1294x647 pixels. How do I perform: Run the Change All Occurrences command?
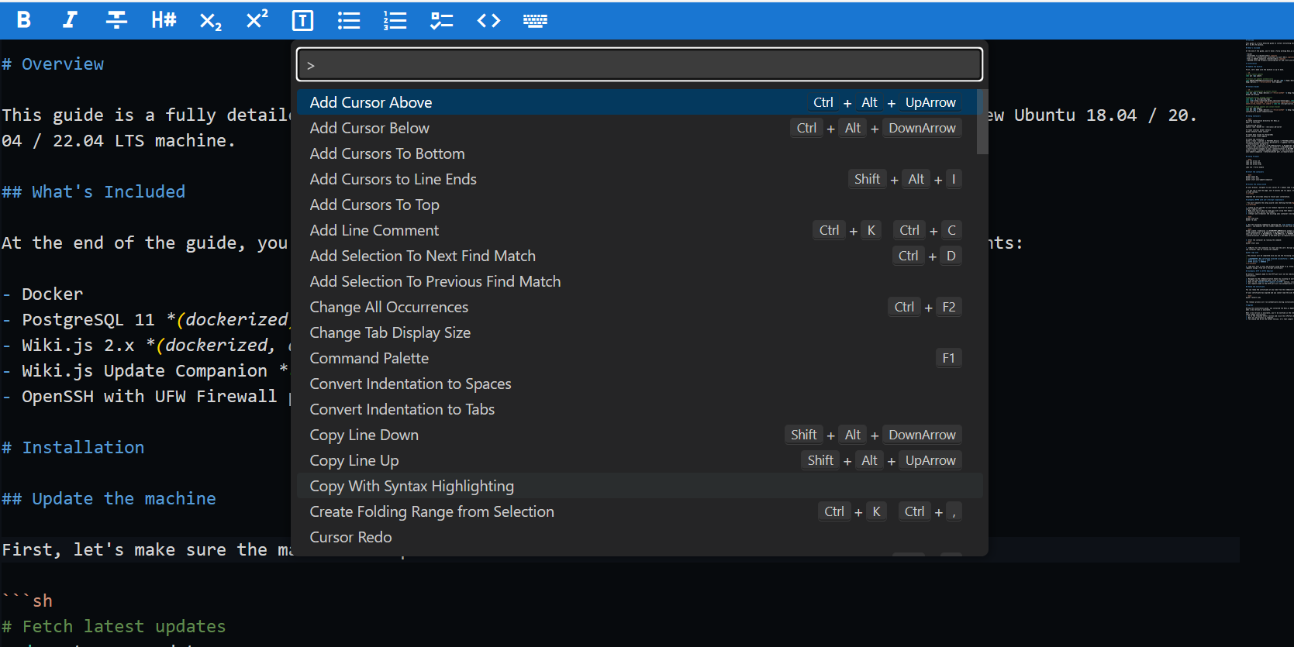point(389,307)
